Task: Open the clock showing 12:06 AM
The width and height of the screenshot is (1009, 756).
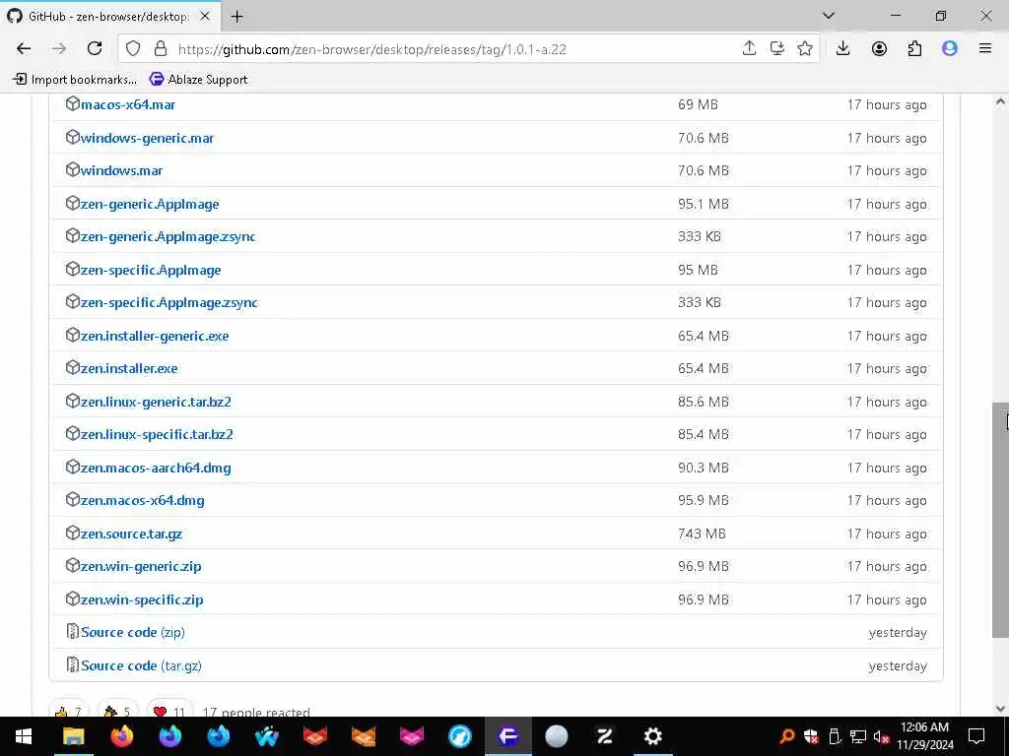Action: point(924,736)
